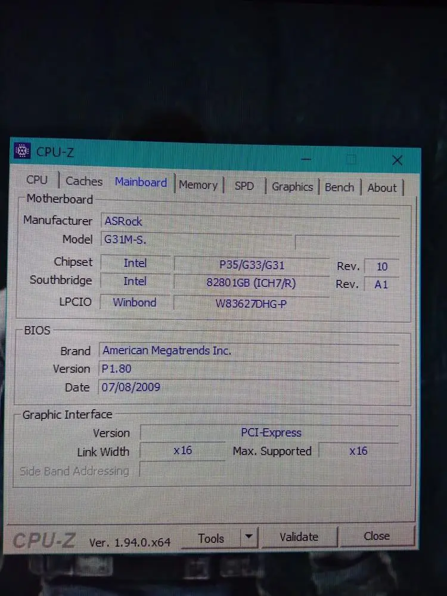Click the 82801GB (ICH7/R) southbridge value
Image resolution: width=447 pixels, height=596 pixels.
(251, 283)
